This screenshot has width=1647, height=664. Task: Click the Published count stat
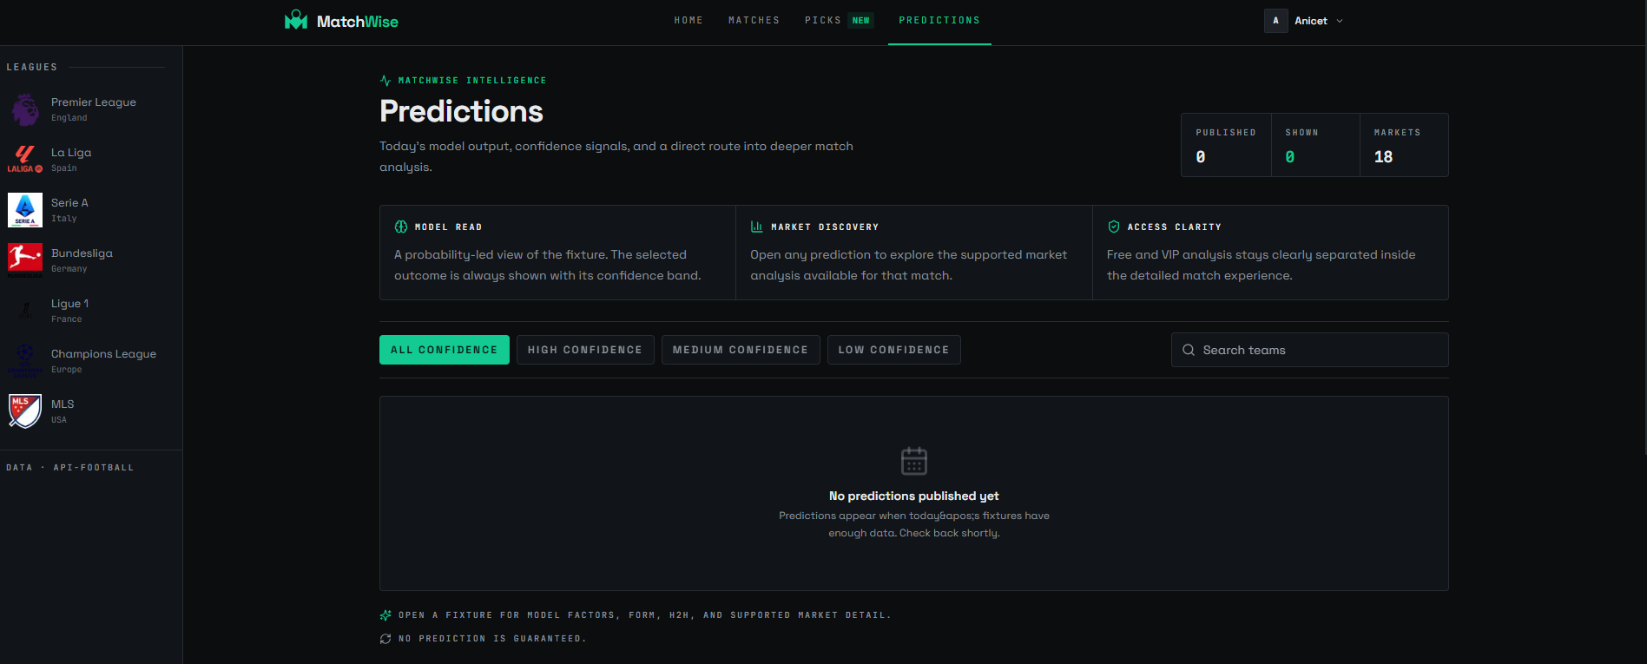point(1226,145)
